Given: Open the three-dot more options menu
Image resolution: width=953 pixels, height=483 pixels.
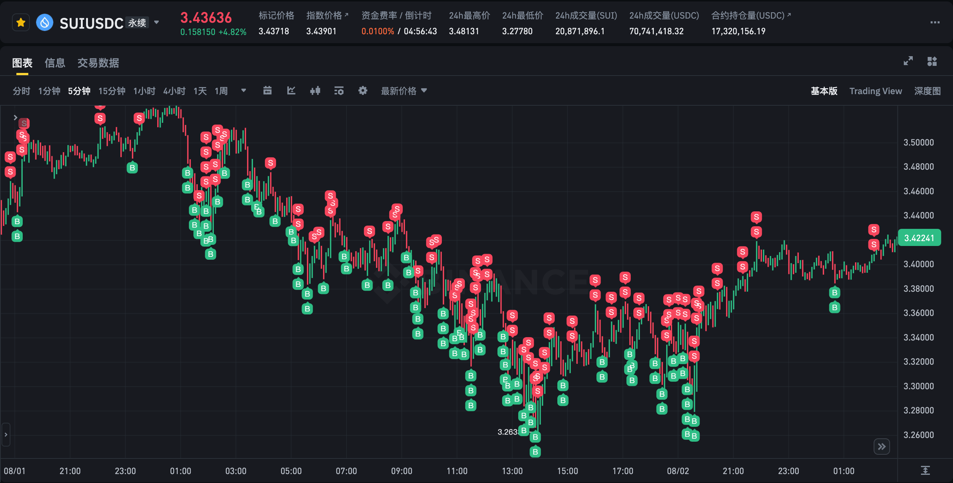Looking at the screenshot, I should tap(935, 22).
